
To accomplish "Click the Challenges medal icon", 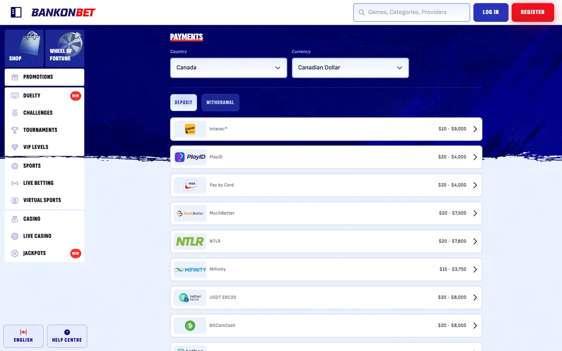I will click(15, 113).
